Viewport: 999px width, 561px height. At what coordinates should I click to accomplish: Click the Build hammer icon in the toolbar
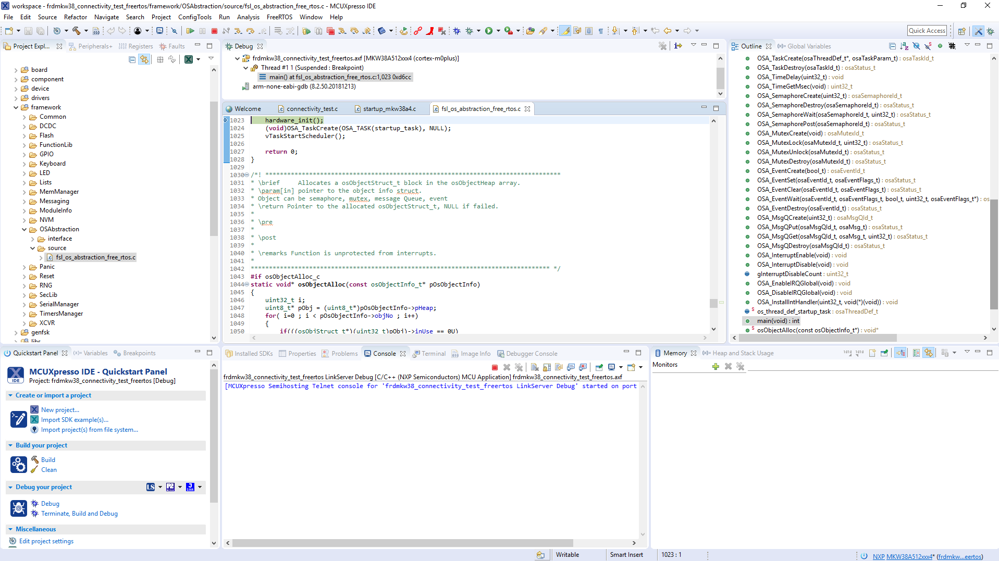pyautogui.click(x=77, y=31)
